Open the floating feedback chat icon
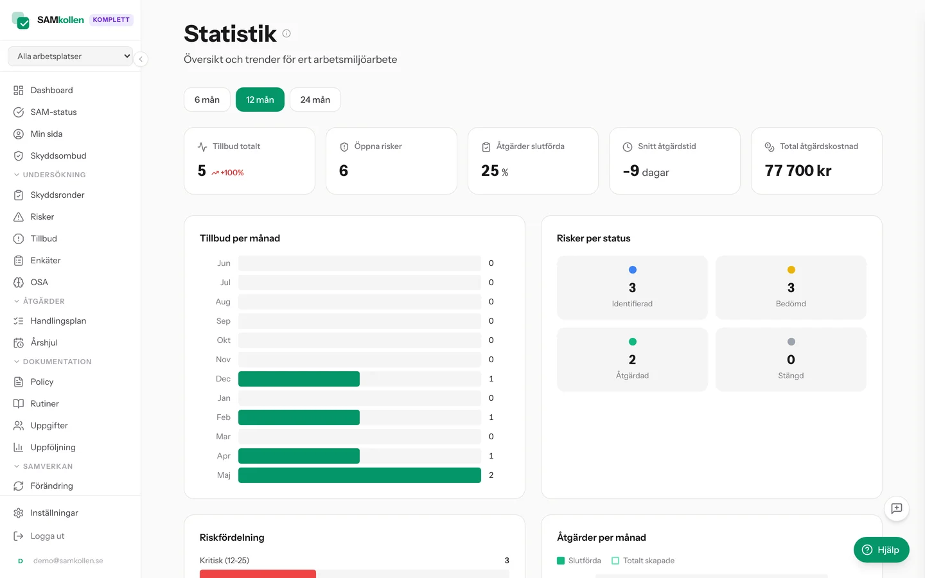Screen dimensions: 925x578 coord(897,509)
